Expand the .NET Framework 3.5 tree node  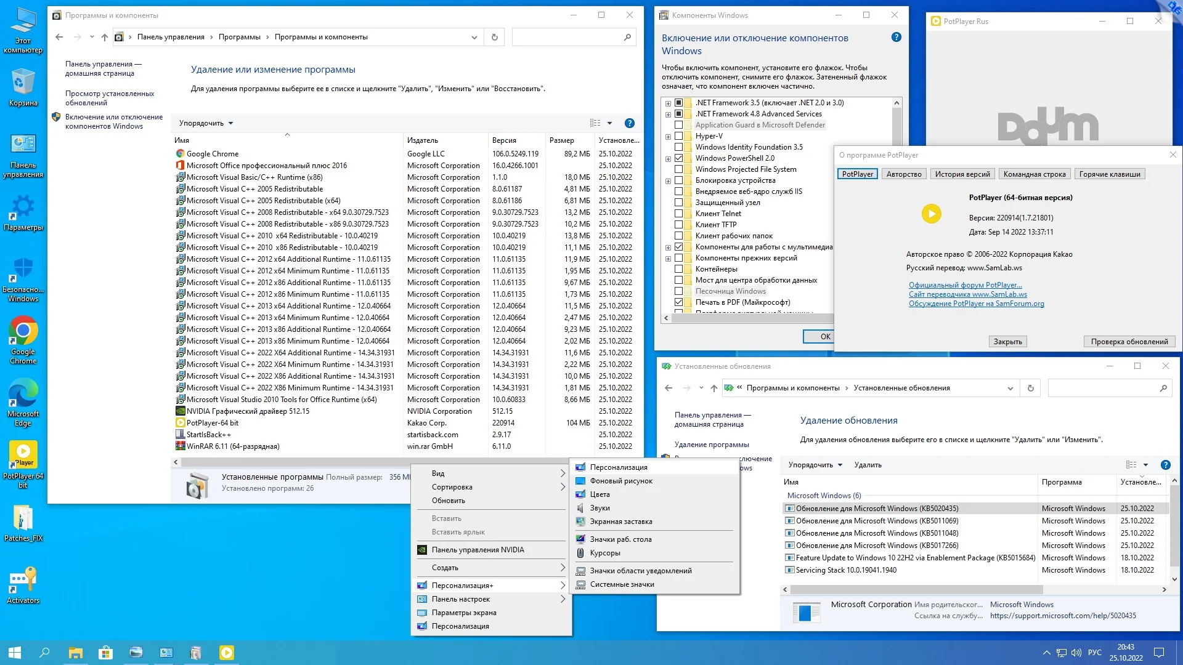[668, 103]
